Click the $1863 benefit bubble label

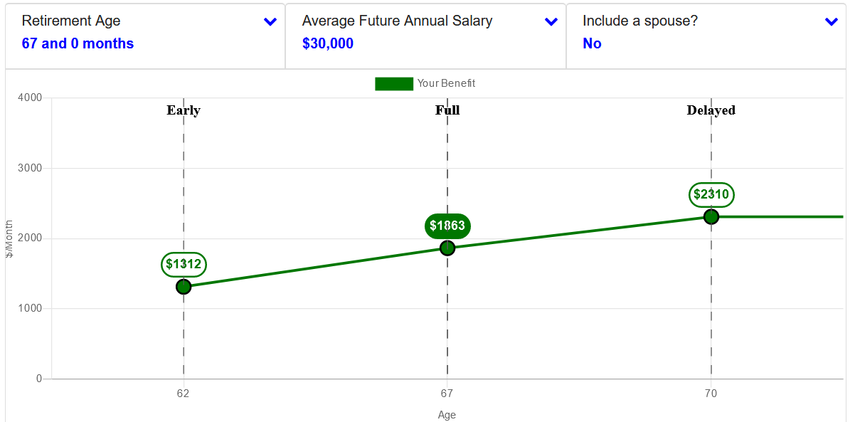click(447, 226)
